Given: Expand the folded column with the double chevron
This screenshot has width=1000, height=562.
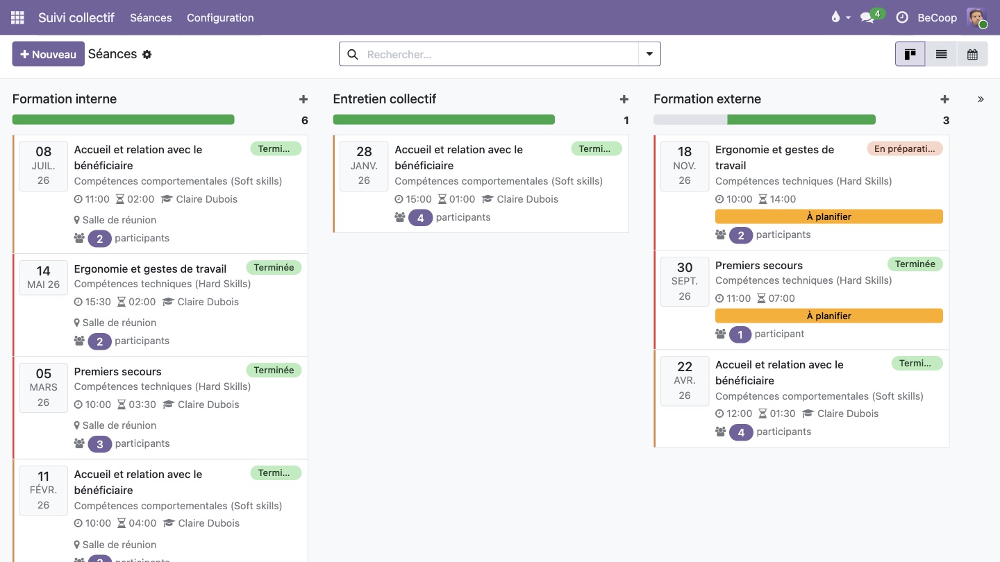Looking at the screenshot, I should pyautogui.click(x=981, y=99).
